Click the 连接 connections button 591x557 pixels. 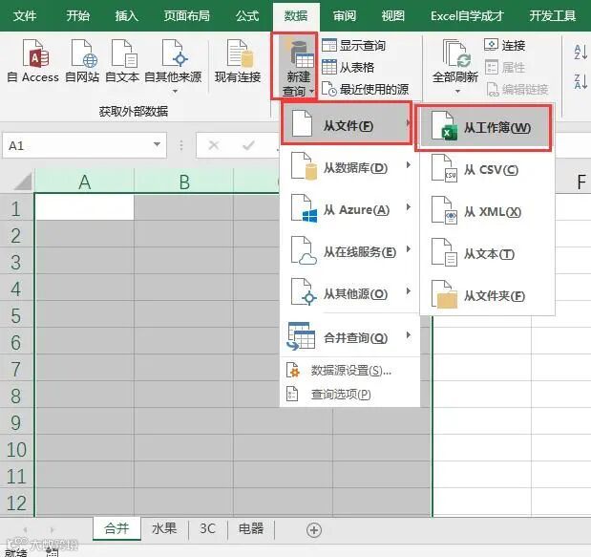coord(504,46)
